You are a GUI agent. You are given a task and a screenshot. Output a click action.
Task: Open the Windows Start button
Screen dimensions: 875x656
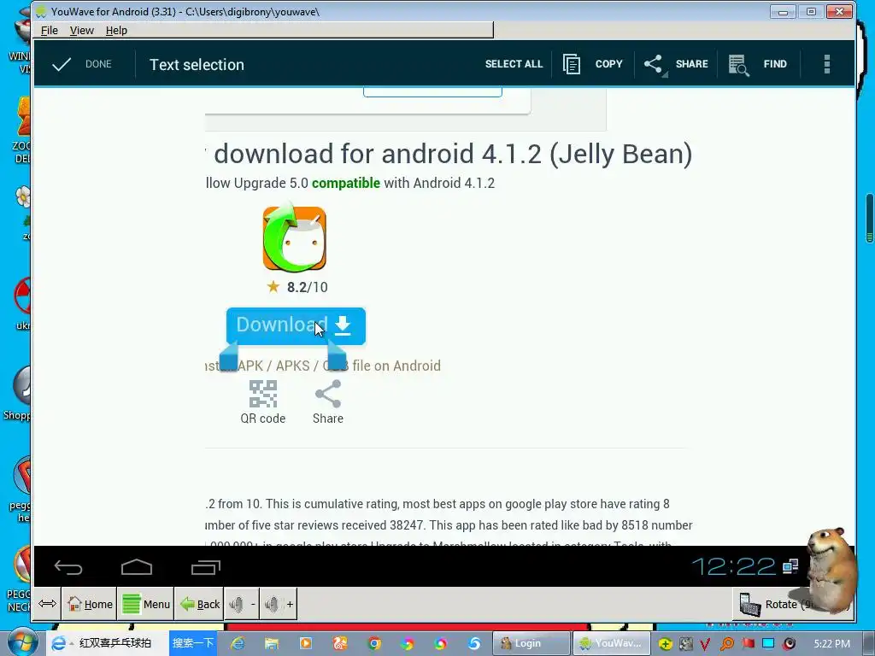coord(21,642)
